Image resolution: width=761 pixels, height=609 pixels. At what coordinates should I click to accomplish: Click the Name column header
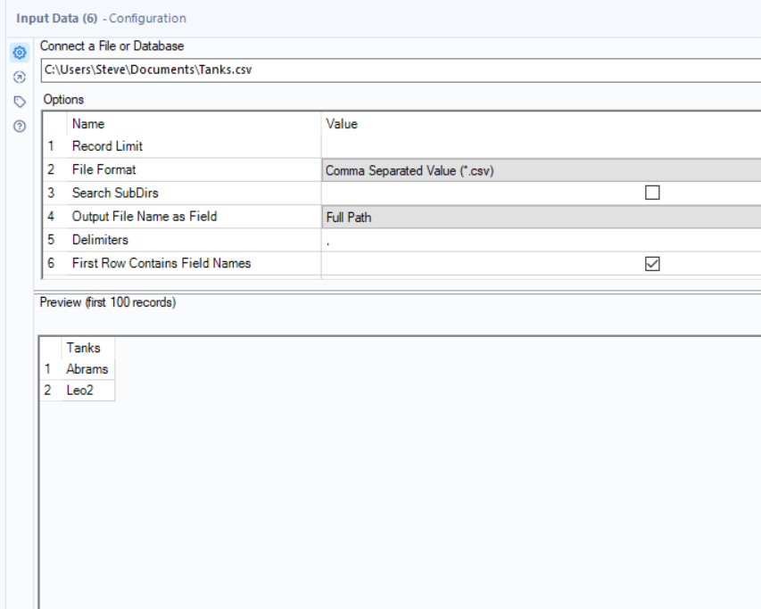88,124
